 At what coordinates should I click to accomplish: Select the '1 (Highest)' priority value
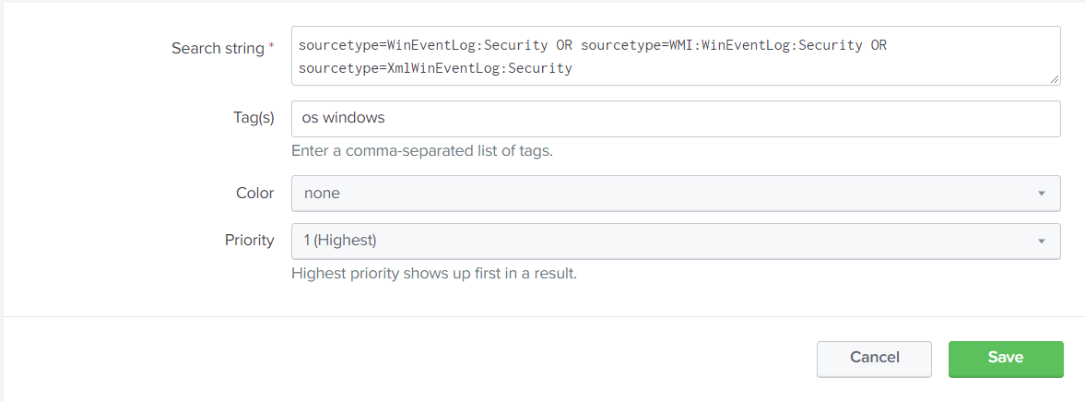340,241
